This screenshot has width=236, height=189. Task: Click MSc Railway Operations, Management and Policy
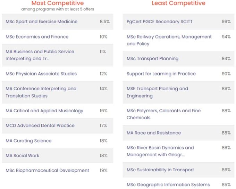coord(178,40)
